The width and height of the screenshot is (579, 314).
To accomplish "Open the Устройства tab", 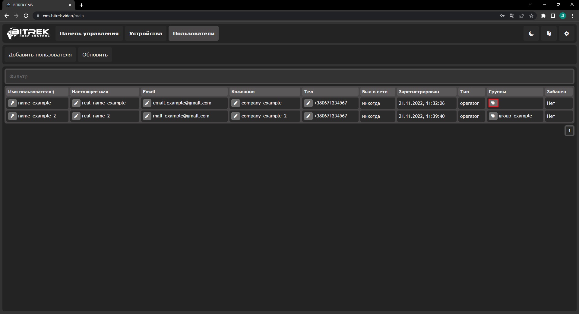I will pos(145,34).
